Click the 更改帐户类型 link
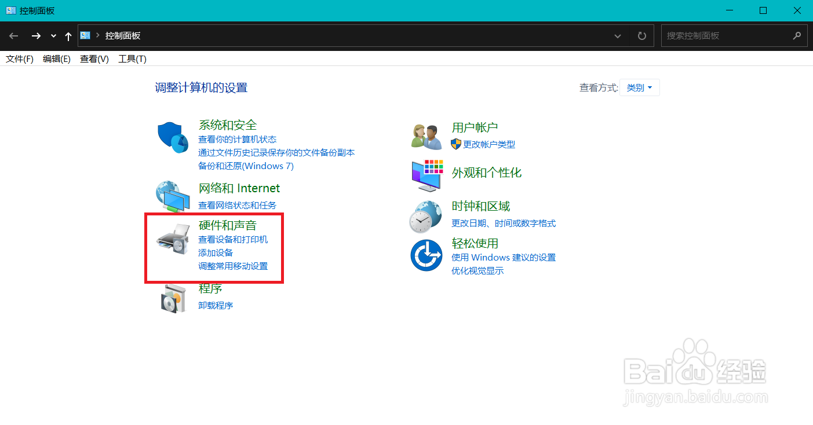This screenshot has width=813, height=425. [x=490, y=144]
